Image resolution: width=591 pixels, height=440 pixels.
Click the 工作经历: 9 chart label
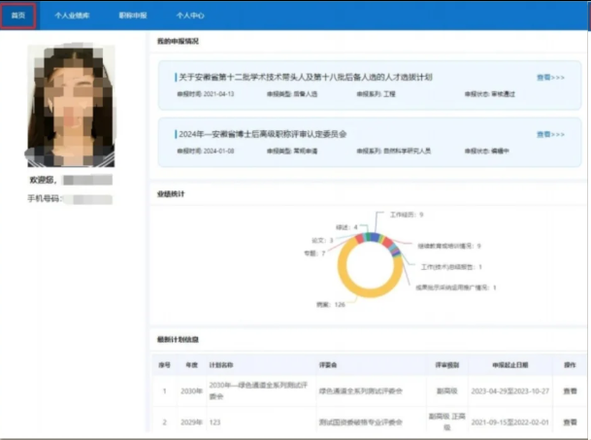[407, 215]
